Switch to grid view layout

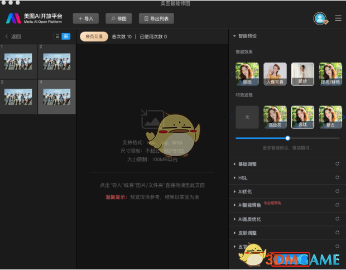66,36
